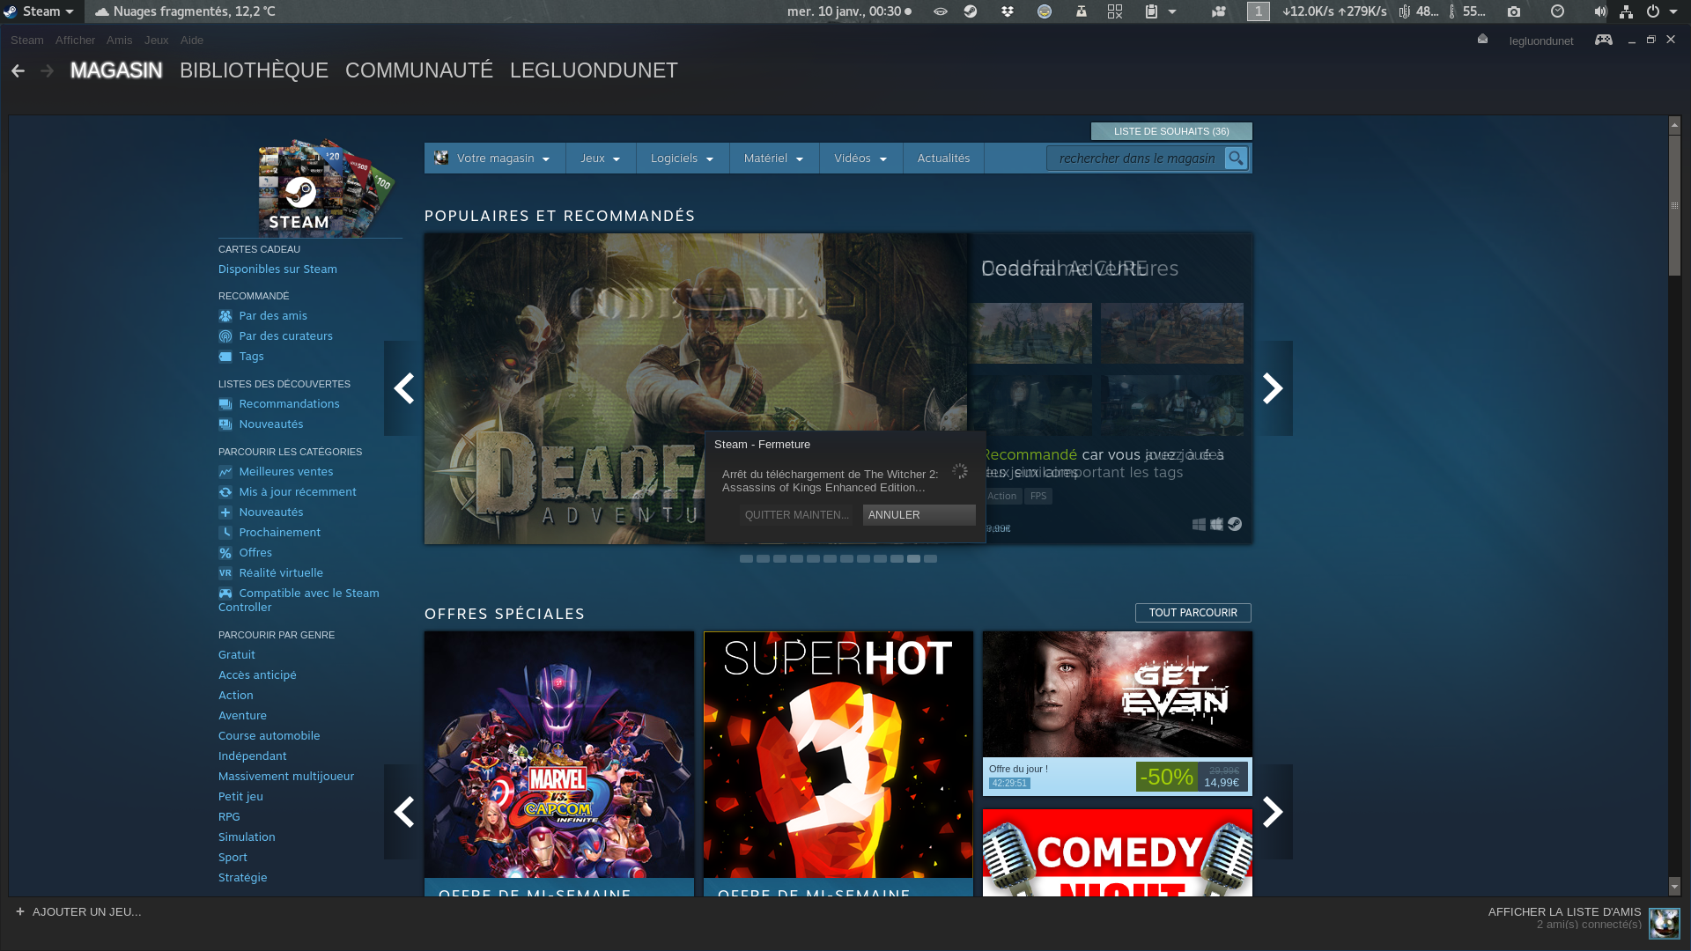This screenshot has height=951, width=1691.
Task: Click the Réalité virtuelle VR icon
Action: (x=225, y=573)
